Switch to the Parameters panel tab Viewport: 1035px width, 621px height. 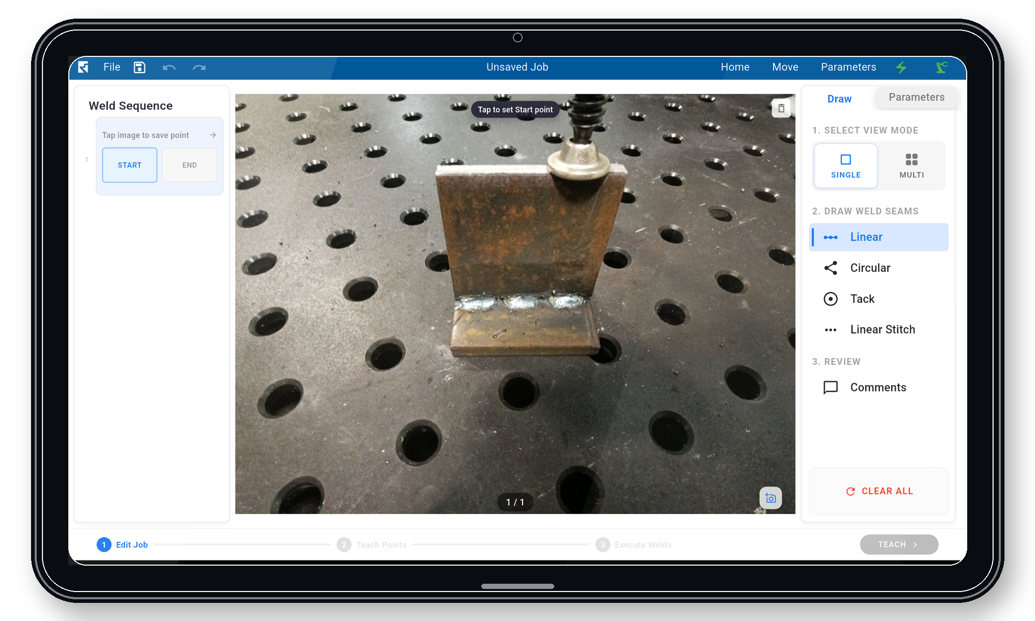916,97
